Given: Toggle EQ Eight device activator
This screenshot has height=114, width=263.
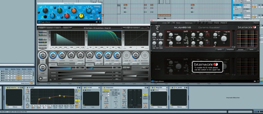Looking at the screenshot, I should (26, 88).
